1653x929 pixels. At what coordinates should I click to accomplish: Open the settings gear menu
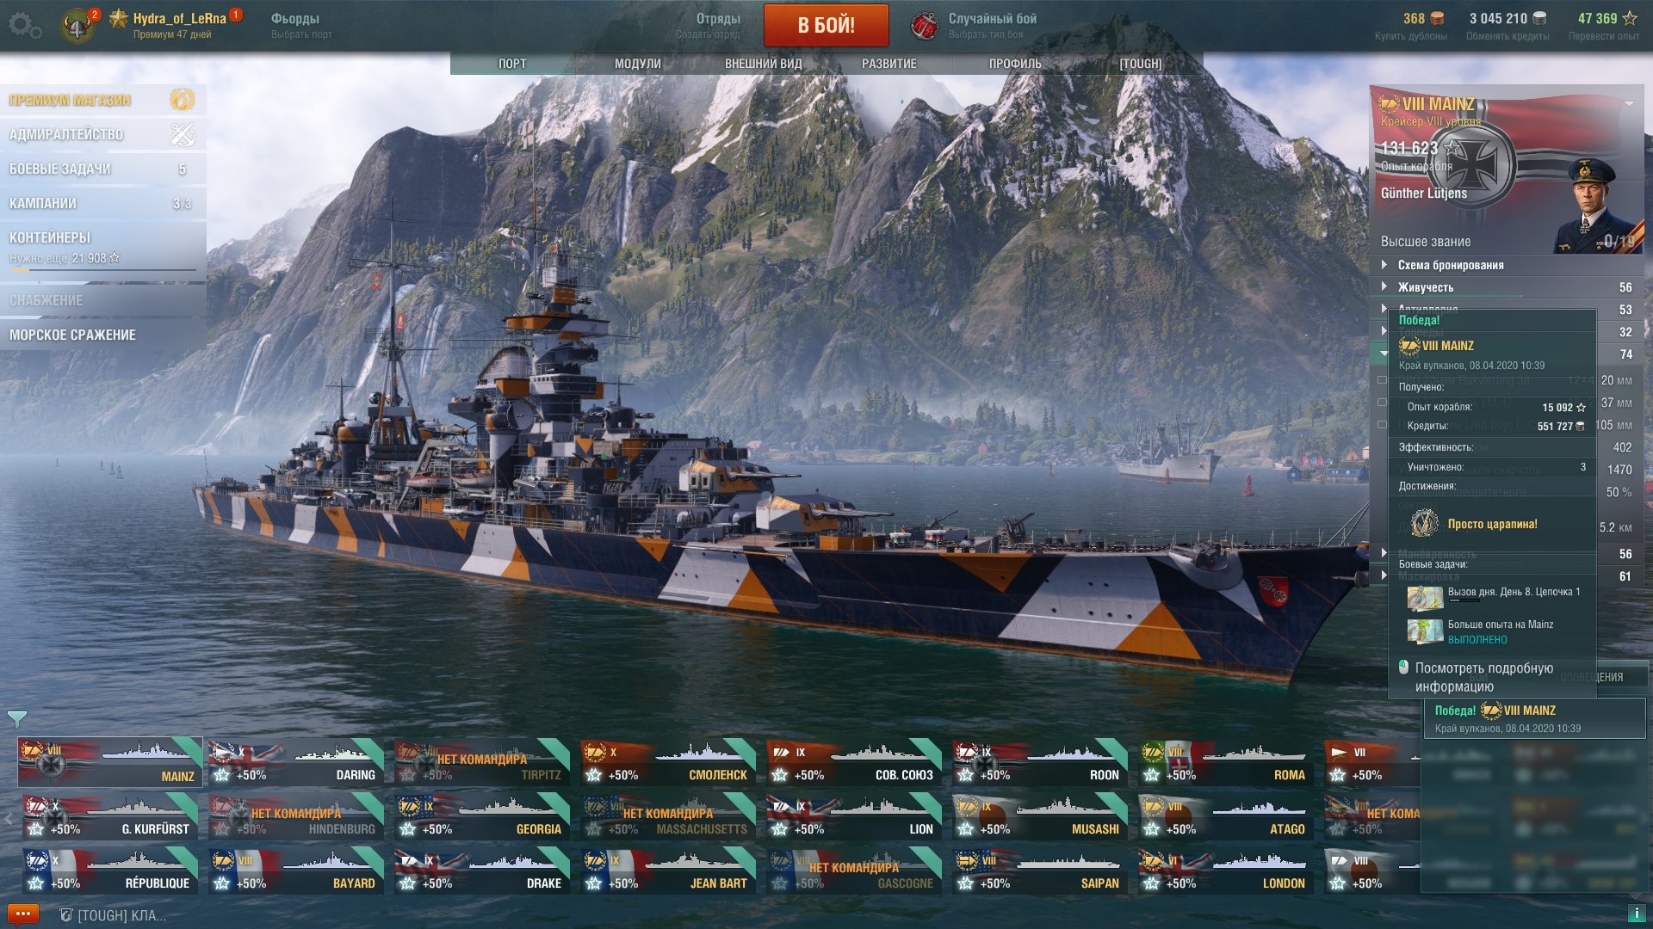(24, 26)
